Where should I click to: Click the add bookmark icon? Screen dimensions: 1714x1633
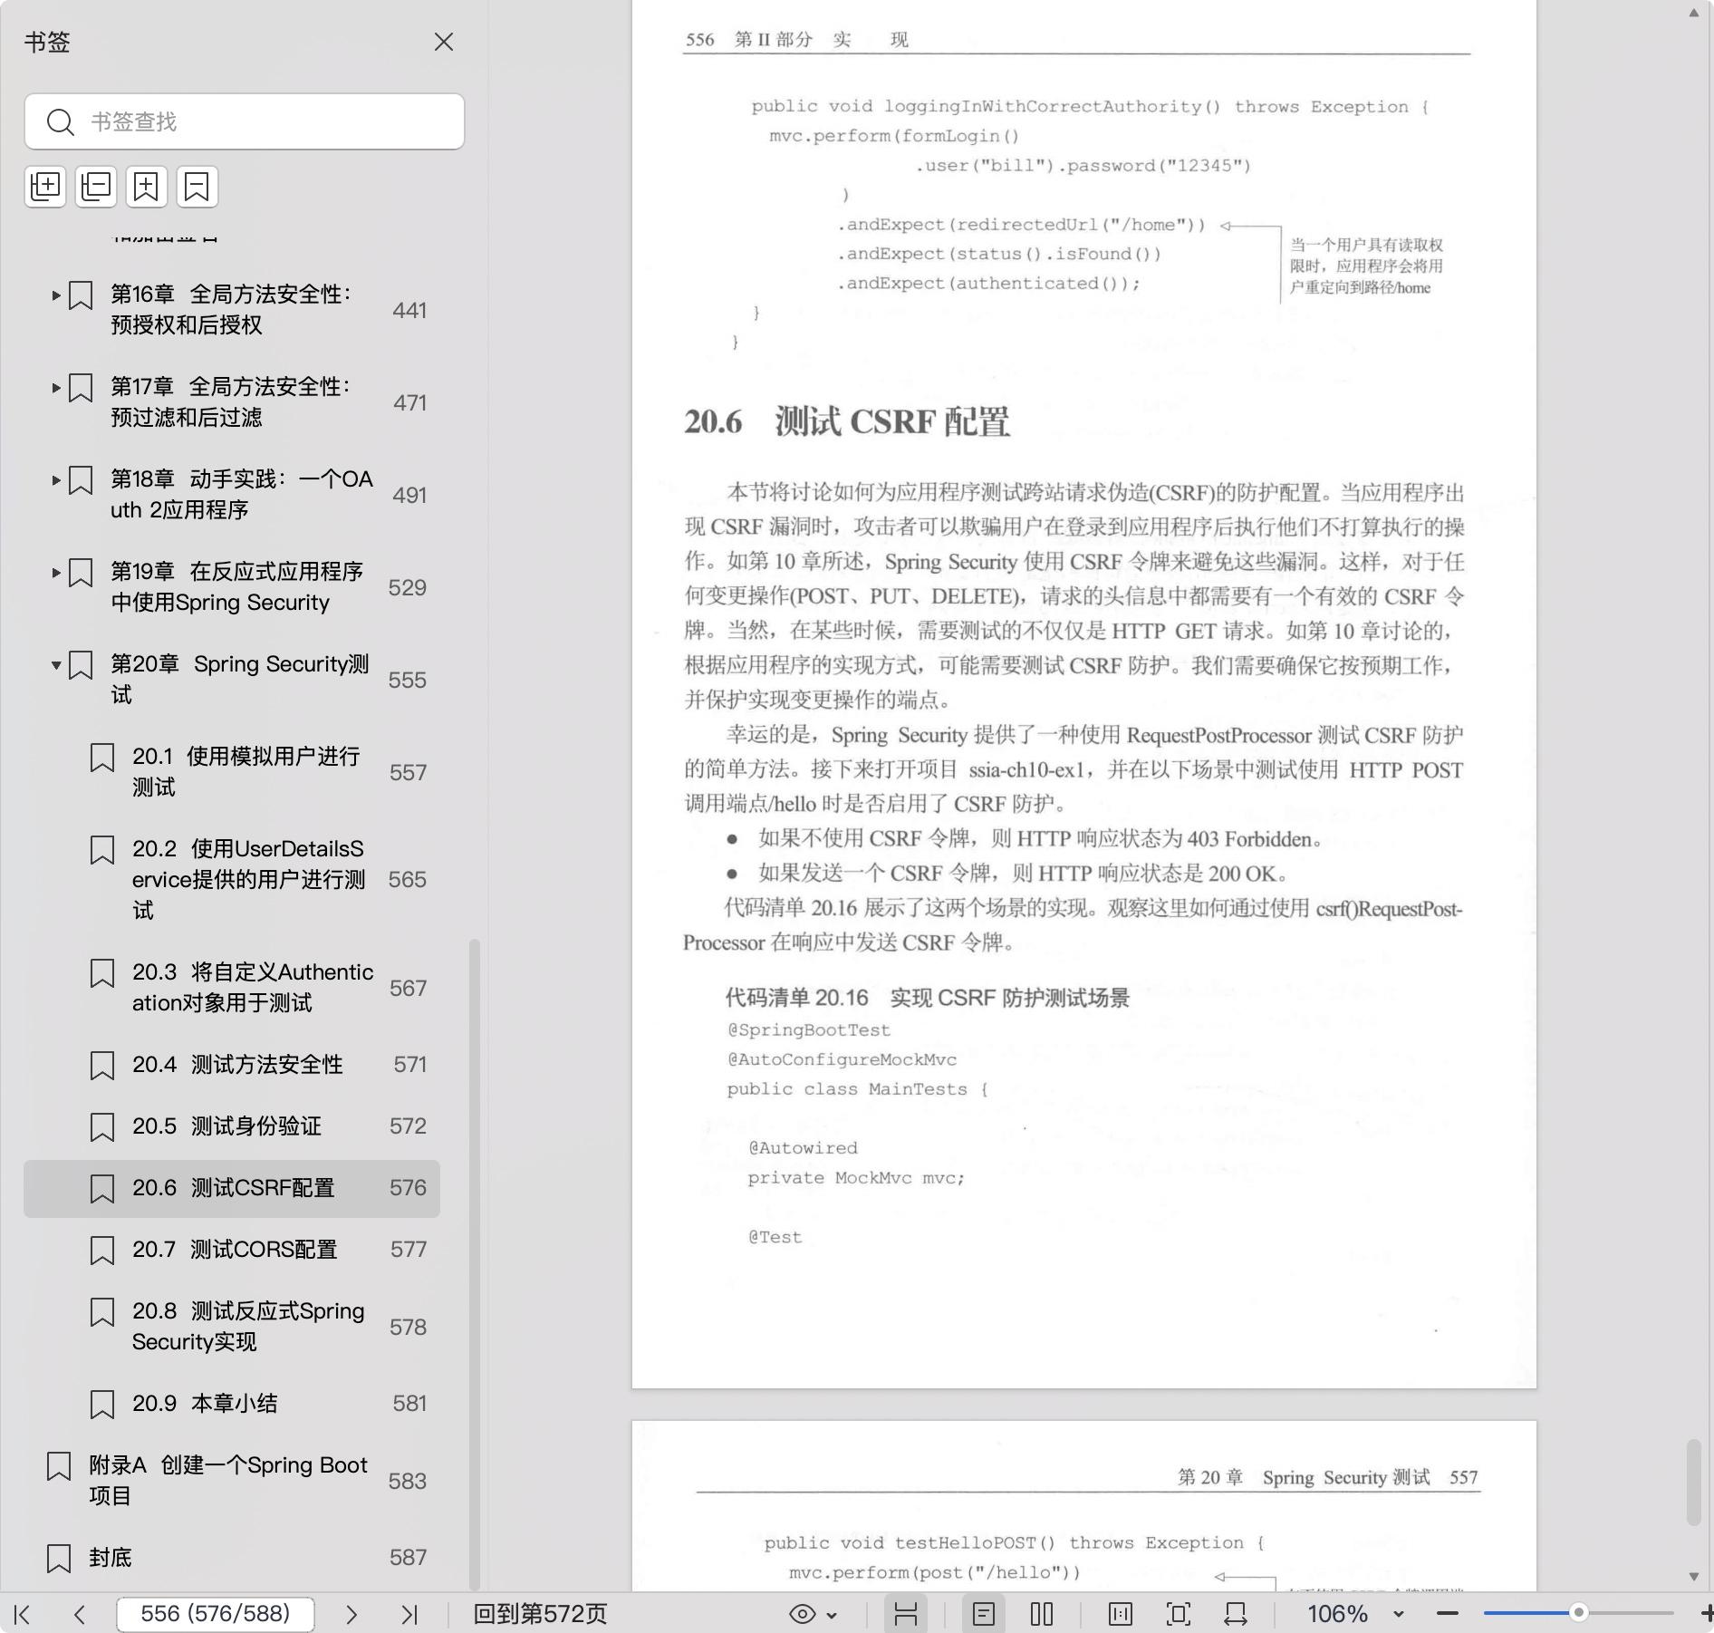point(147,187)
